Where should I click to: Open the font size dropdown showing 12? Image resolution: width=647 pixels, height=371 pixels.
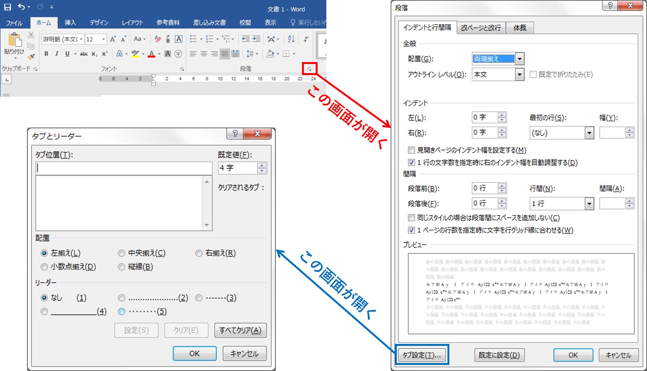point(103,39)
